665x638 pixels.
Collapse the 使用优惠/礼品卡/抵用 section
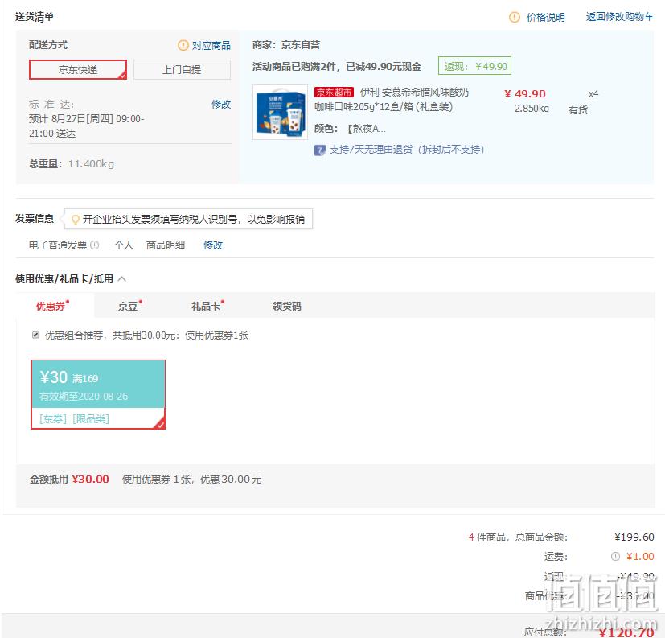click(121, 278)
